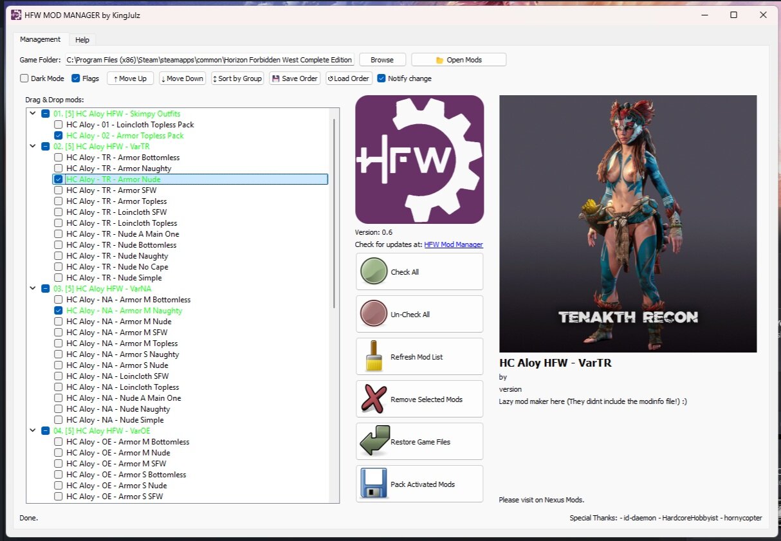The width and height of the screenshot is (781, 541).
Task: Click the Save Order disk icon button
Action: point(294,78)
